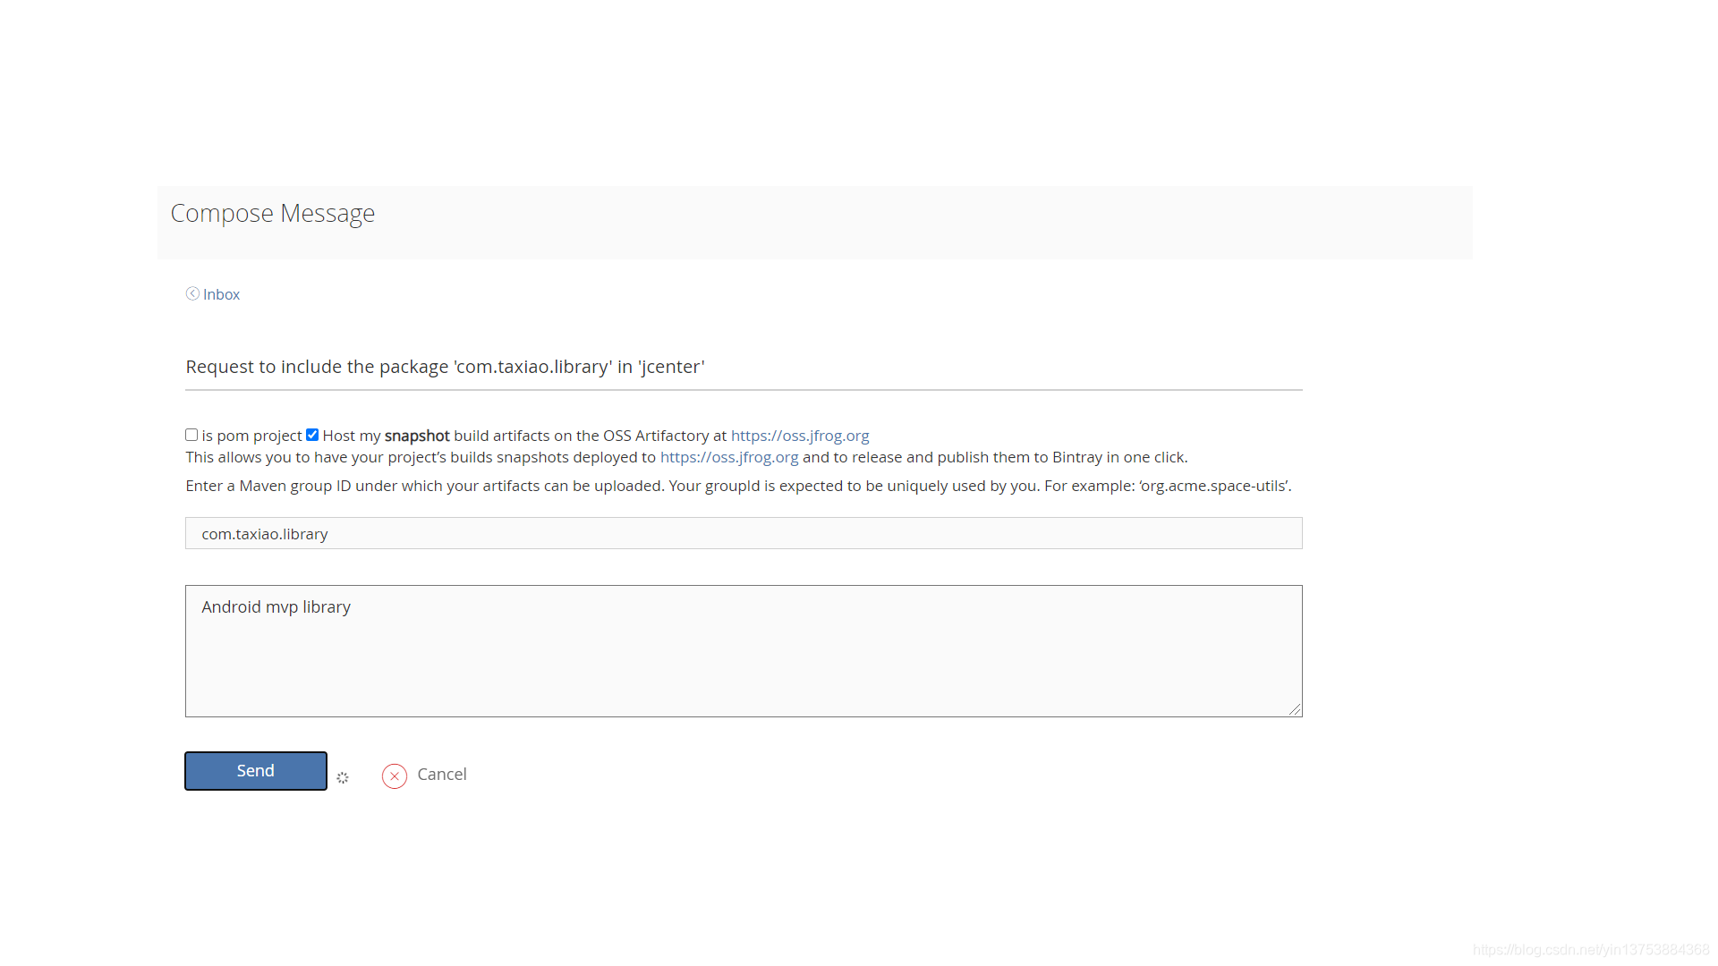Screen dimensions: 1718x966
Task: Click the back arrow icon beside Inbox
Action: point(192,293)
